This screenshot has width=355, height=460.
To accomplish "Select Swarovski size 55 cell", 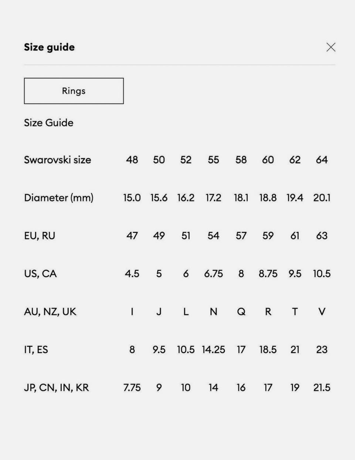I will tap(213, 160).
